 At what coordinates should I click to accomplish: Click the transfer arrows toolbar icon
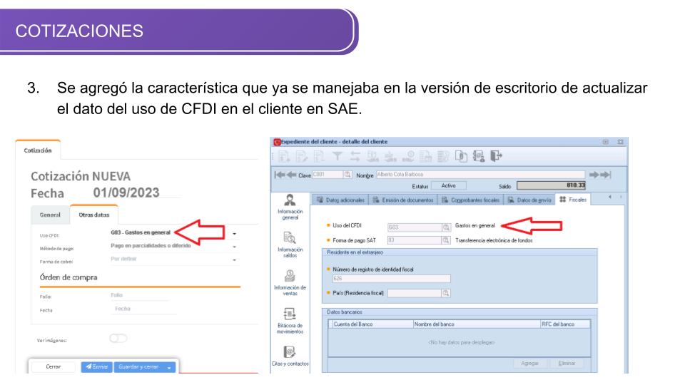(355, 156)
